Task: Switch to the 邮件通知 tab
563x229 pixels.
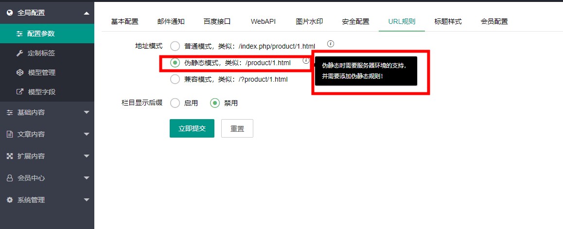Action: click(x=171, y=21)
